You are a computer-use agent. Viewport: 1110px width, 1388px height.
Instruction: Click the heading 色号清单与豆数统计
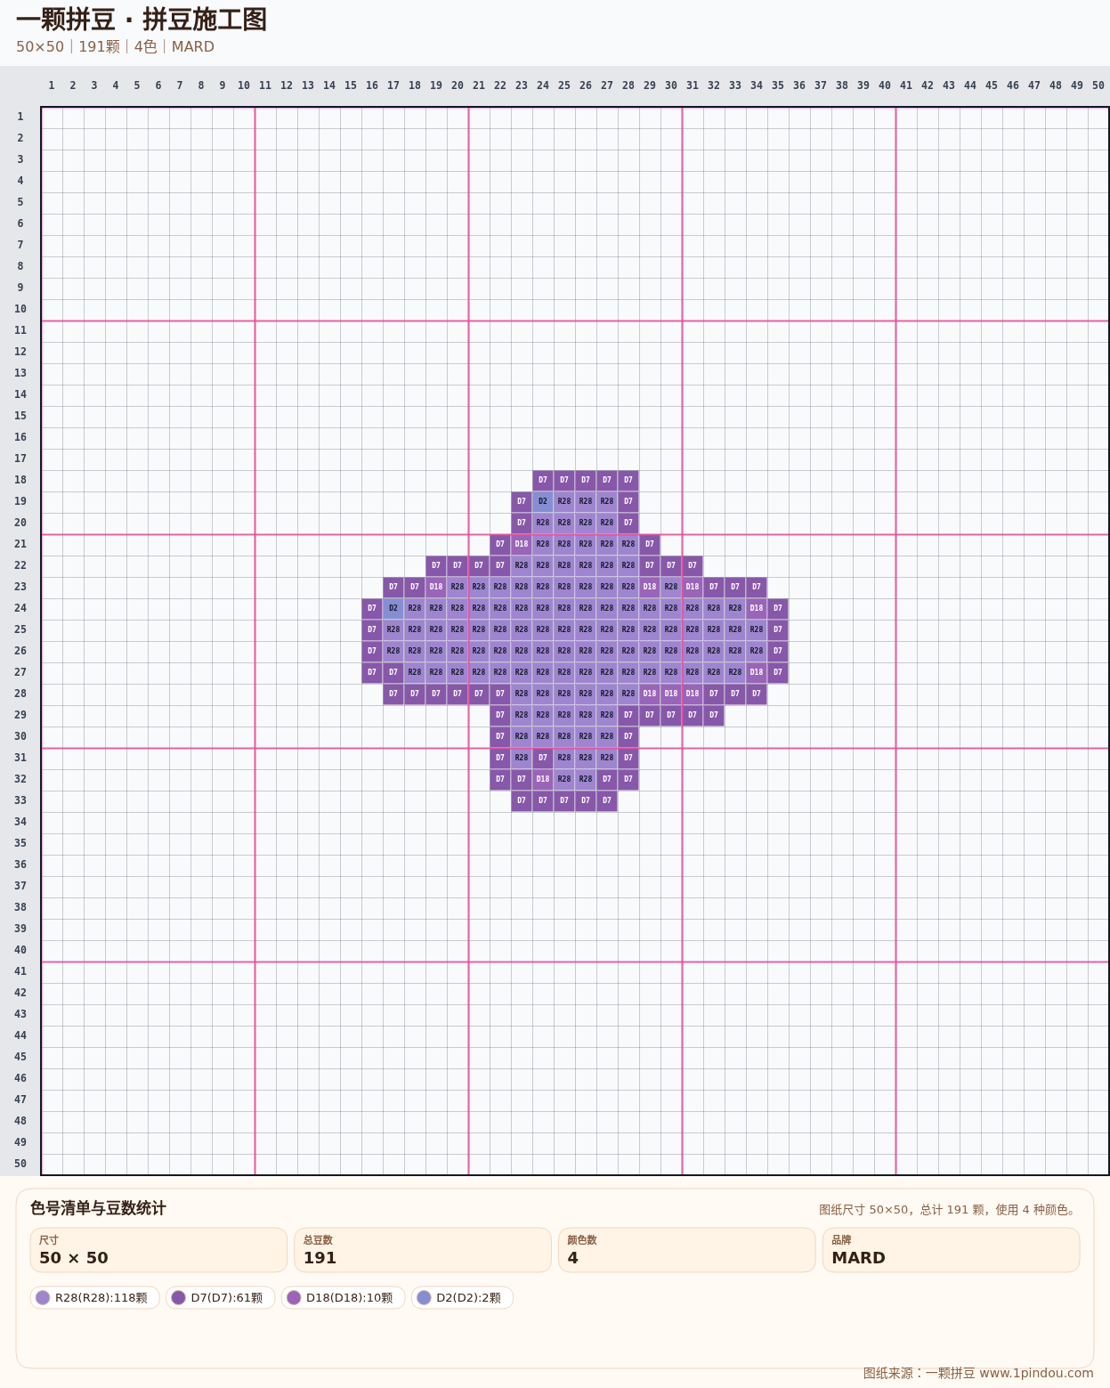point(98,1208)
